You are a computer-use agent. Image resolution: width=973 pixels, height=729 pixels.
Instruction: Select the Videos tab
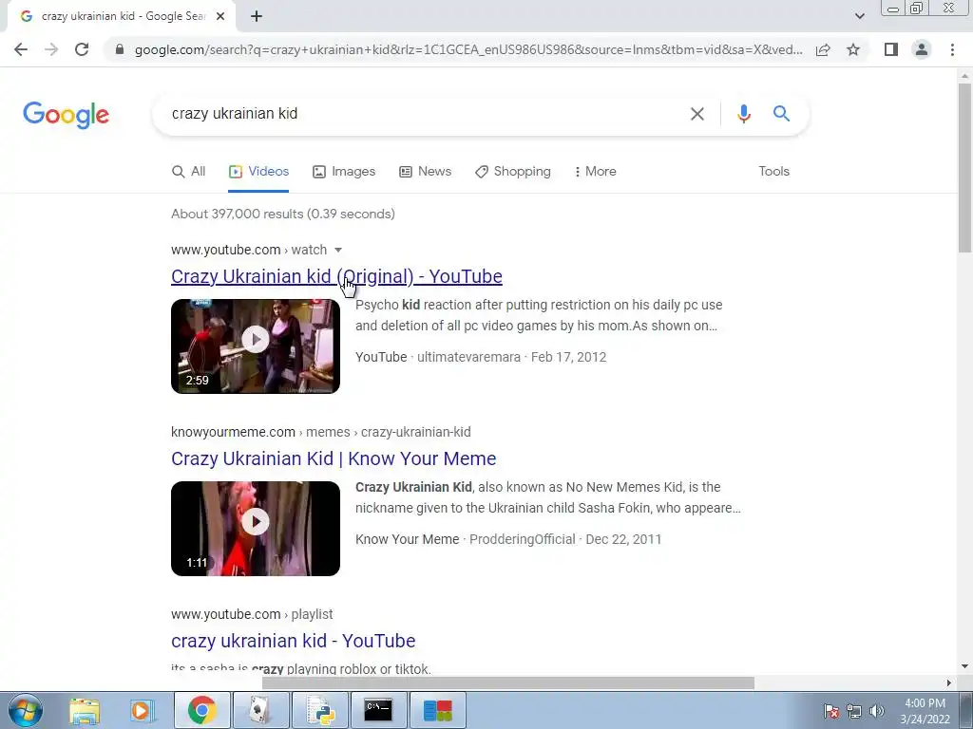tap(258, 172)
